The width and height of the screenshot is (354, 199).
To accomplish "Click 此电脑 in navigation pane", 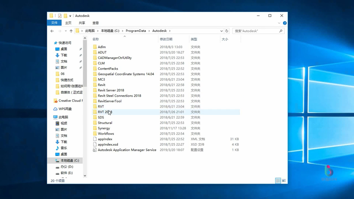I will pos(61,117).
